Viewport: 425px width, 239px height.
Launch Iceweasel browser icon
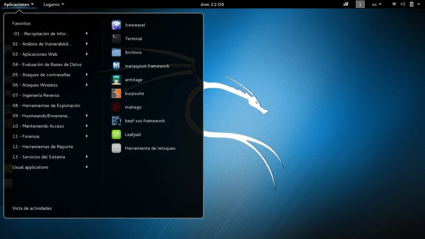[x=116, y=25]
